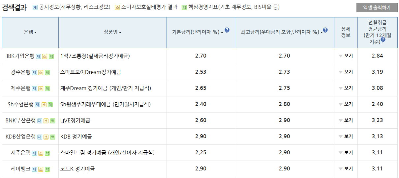This screenshot has height=178, width=399.
Task: Select product name KDB 정기예금
Action: [x=76, y=137]
